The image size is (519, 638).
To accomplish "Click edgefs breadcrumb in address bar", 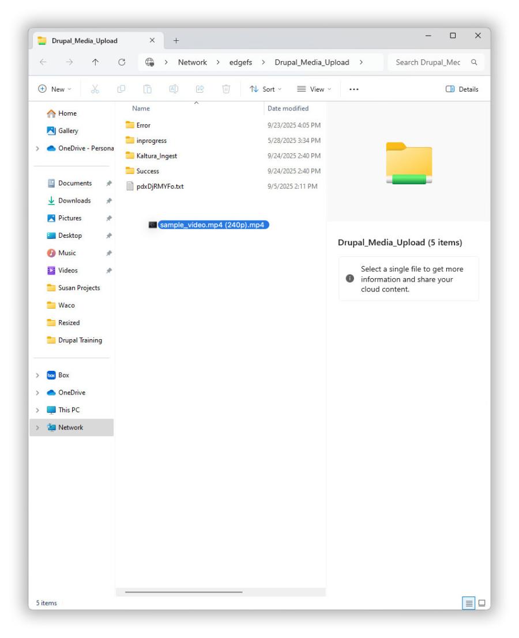I will 240,62.
